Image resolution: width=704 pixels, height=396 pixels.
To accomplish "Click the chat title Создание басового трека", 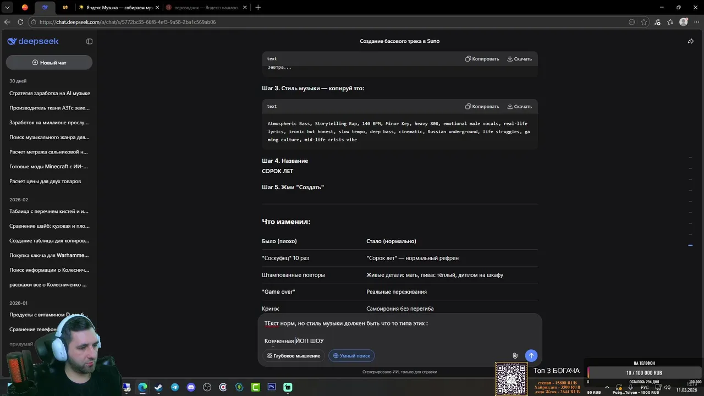I will 400,41.
